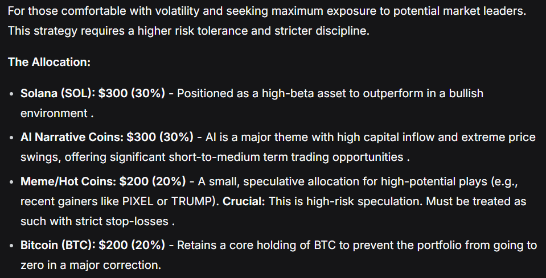Click the bullet dot before AI Narrative Coins
The width and height of the screenshot is (546, 278).
tap(12, 138)
